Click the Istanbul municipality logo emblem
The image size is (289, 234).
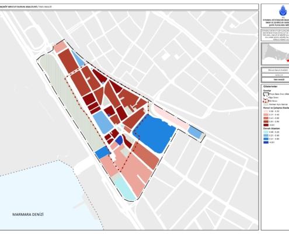[x=284, y=11]
